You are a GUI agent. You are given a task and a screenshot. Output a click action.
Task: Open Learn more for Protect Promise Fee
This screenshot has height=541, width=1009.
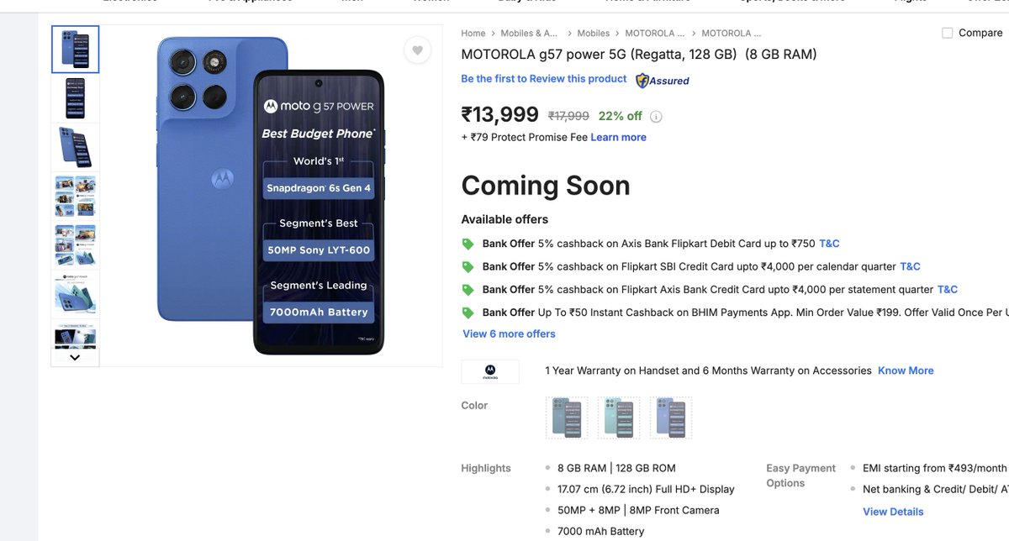tap(619, 137)
